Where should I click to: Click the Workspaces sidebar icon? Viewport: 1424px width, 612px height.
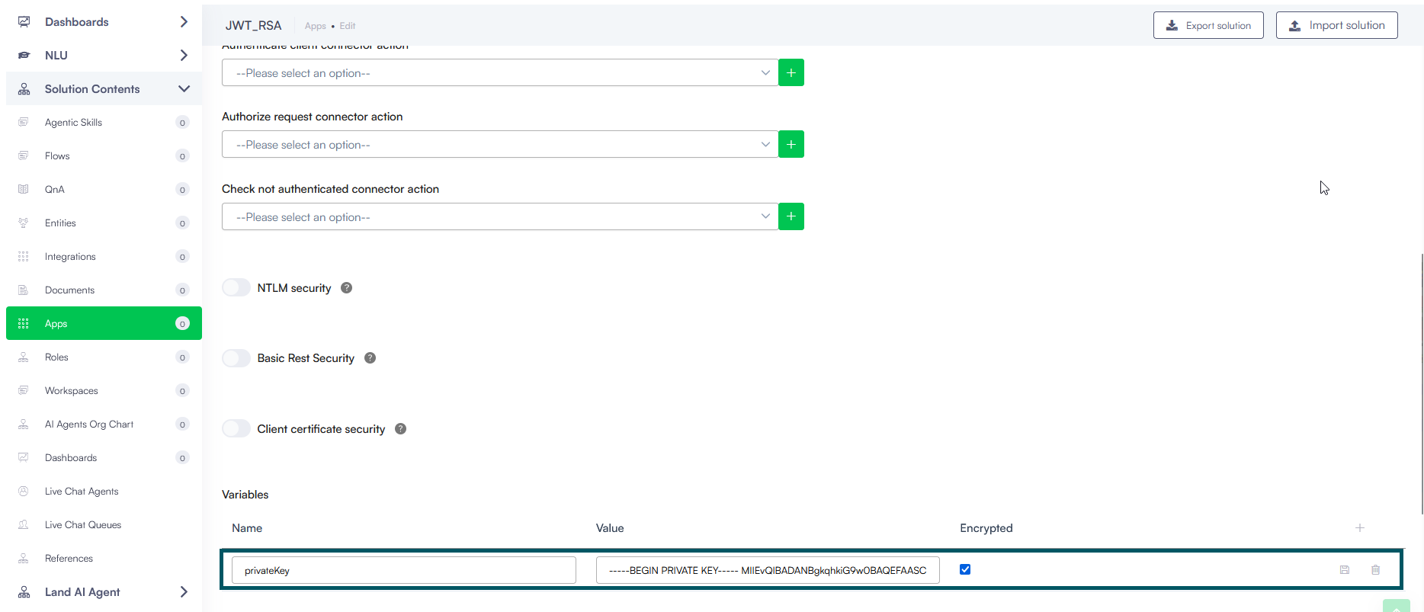[x=24, y=390]
